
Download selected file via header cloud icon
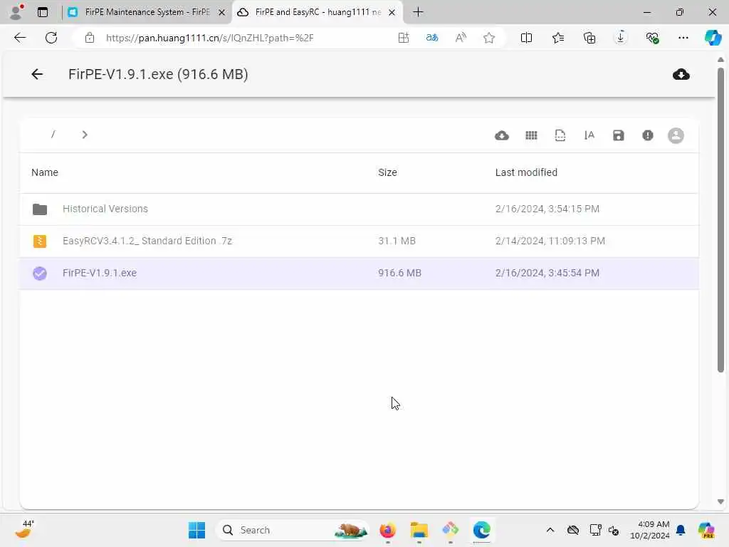pyautogui.click(x=681, y=74)
